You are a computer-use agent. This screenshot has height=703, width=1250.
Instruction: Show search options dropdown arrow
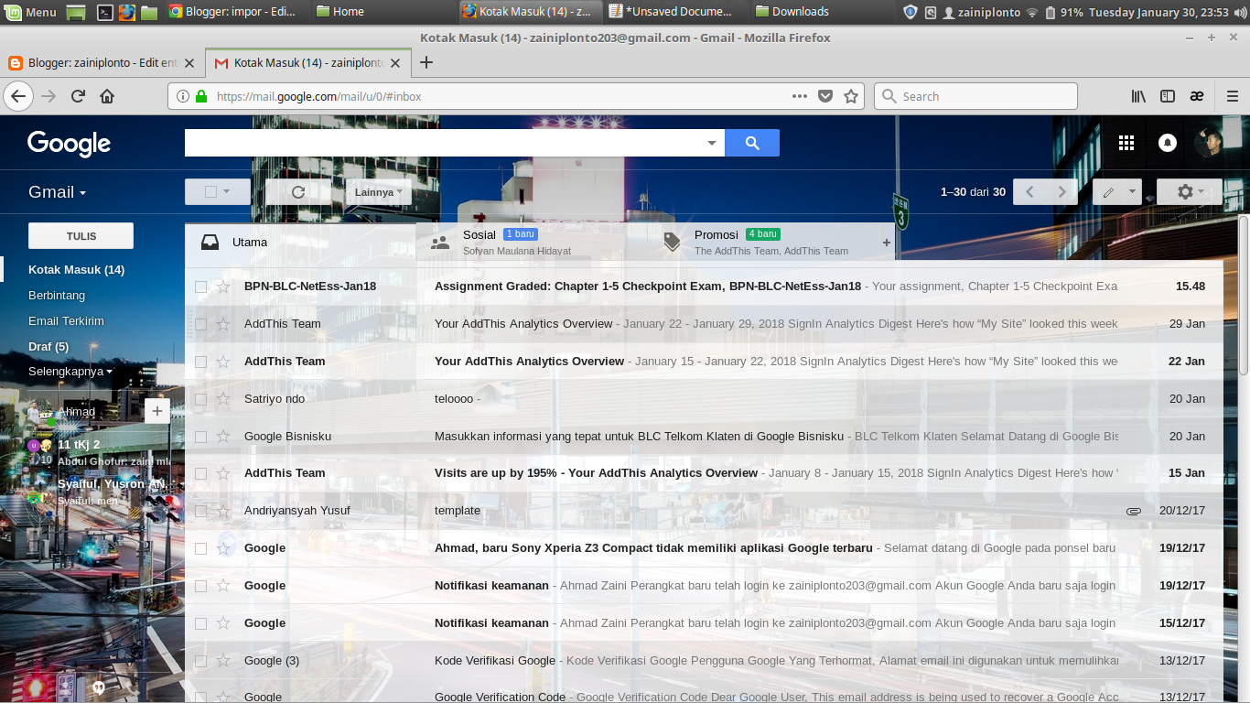click(x=712, y=143)
